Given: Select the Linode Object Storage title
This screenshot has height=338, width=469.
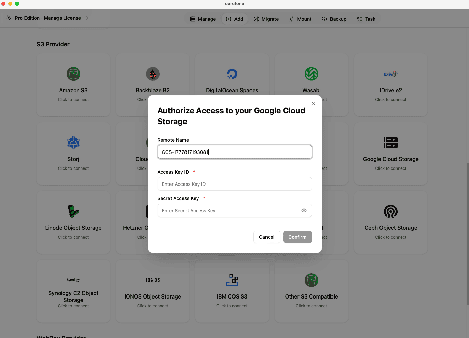Looking at the screenshot, I should click(74, 228).
